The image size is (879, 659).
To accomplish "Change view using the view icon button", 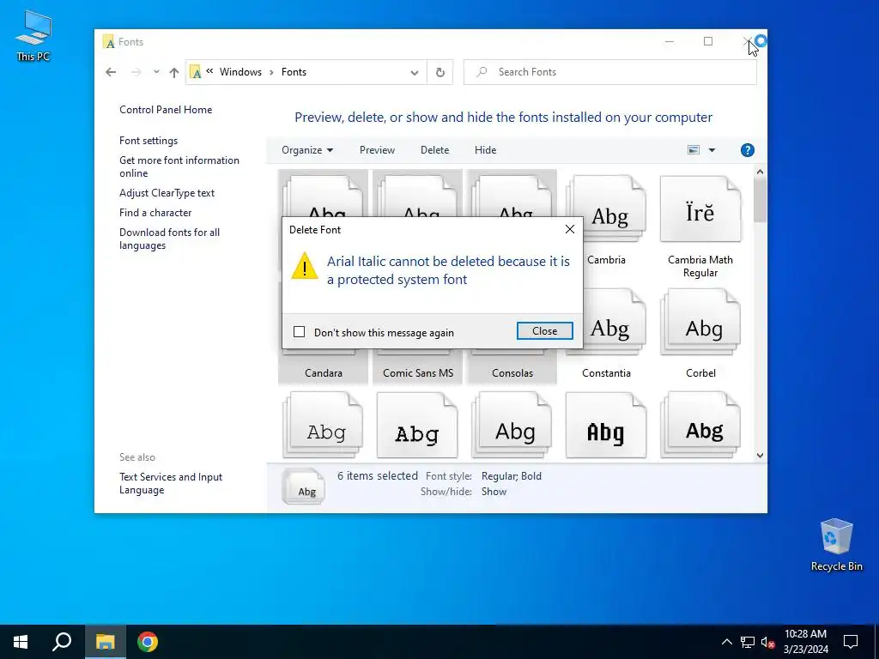I will 694,150.
